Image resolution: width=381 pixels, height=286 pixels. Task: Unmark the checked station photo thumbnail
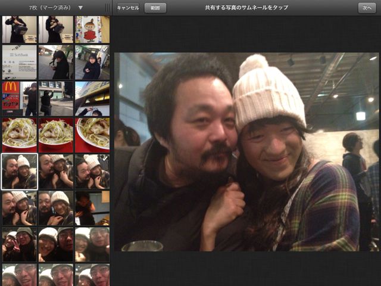pos(92,62)
